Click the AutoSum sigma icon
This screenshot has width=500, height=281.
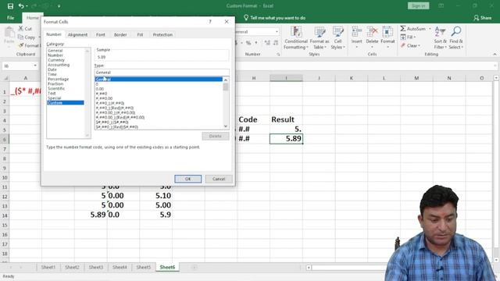tap(403, 29)
